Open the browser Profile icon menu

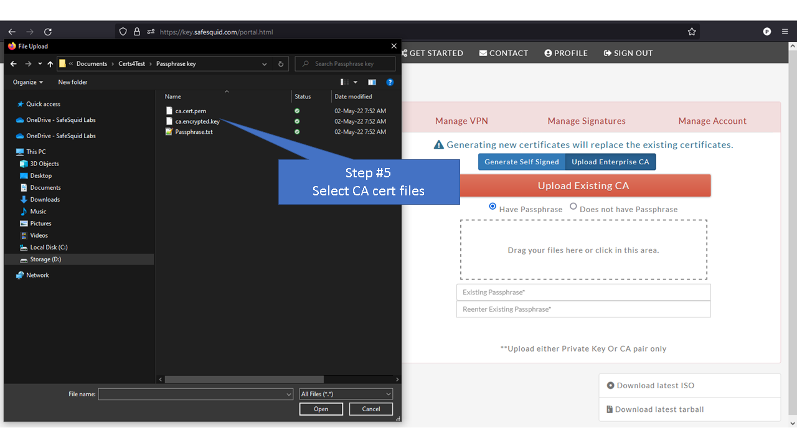(x=766, y=31)
